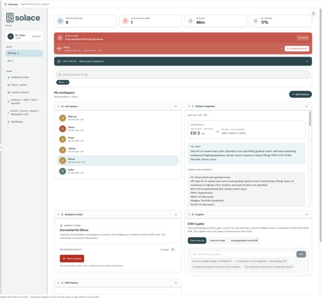Grab the Copilot panel drag handle

[189, 214]
